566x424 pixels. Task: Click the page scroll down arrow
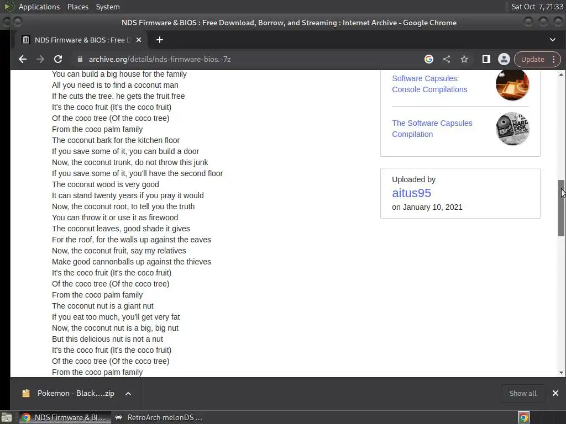(x=562, y=373)
